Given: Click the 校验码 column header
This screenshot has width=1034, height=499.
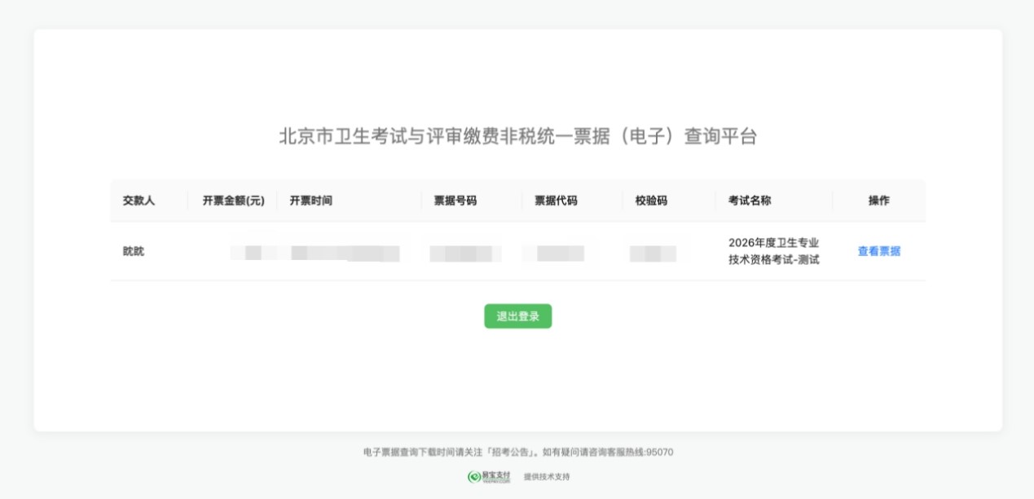Looking at the screenshot, I should point(651,201).
